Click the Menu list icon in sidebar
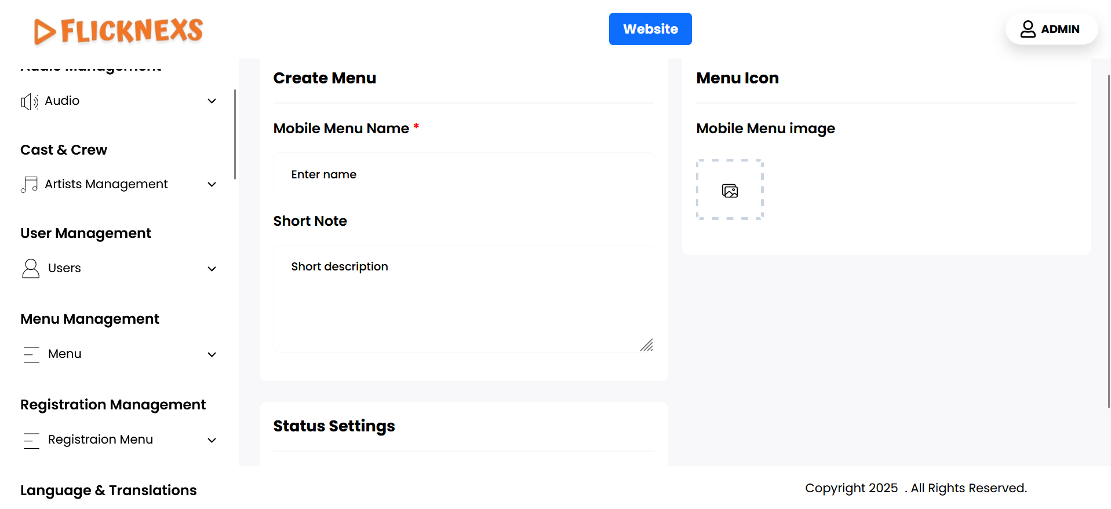1111x509 pixels. tap(31, 354)
